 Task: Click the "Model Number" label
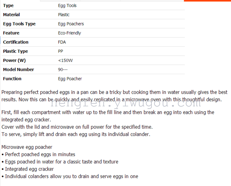click(18, 69)
